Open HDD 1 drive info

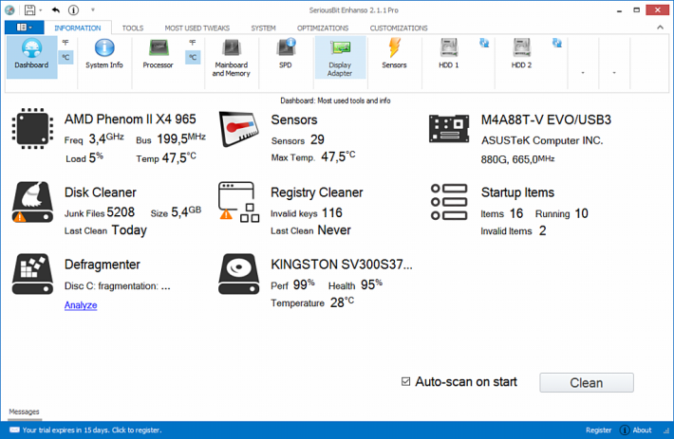coord(449,54)
